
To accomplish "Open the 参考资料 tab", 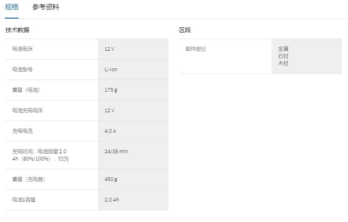I will (x=46, y=7).
